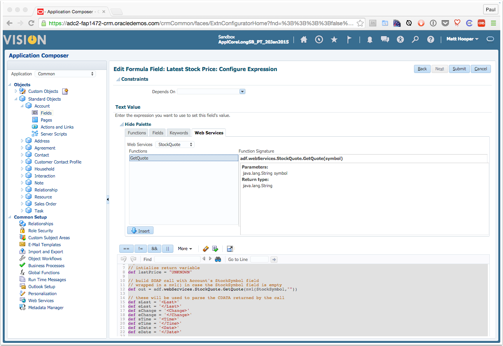Open the Accessibility settings icon
The image size is (503, 346).
click(x=401, y=39)
